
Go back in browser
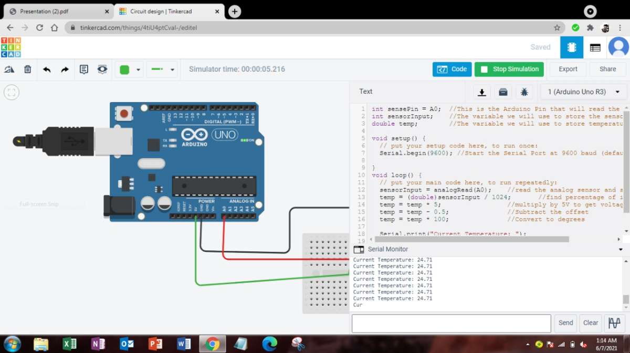coord(10,28)
